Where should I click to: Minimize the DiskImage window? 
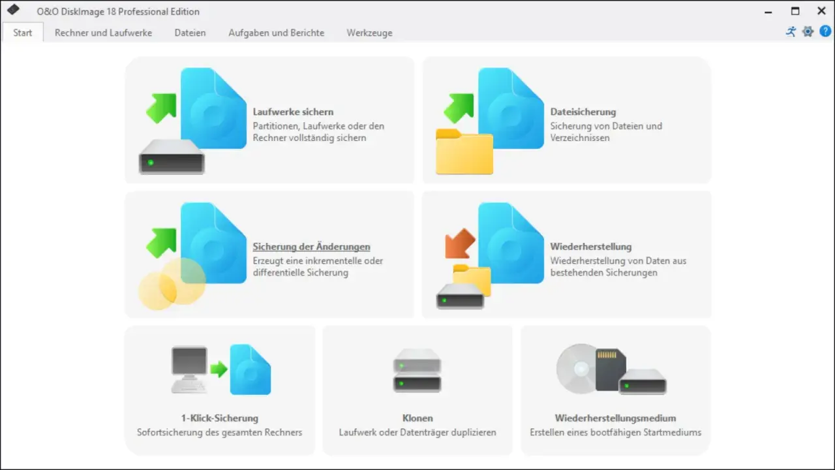(x=769, y=11)
